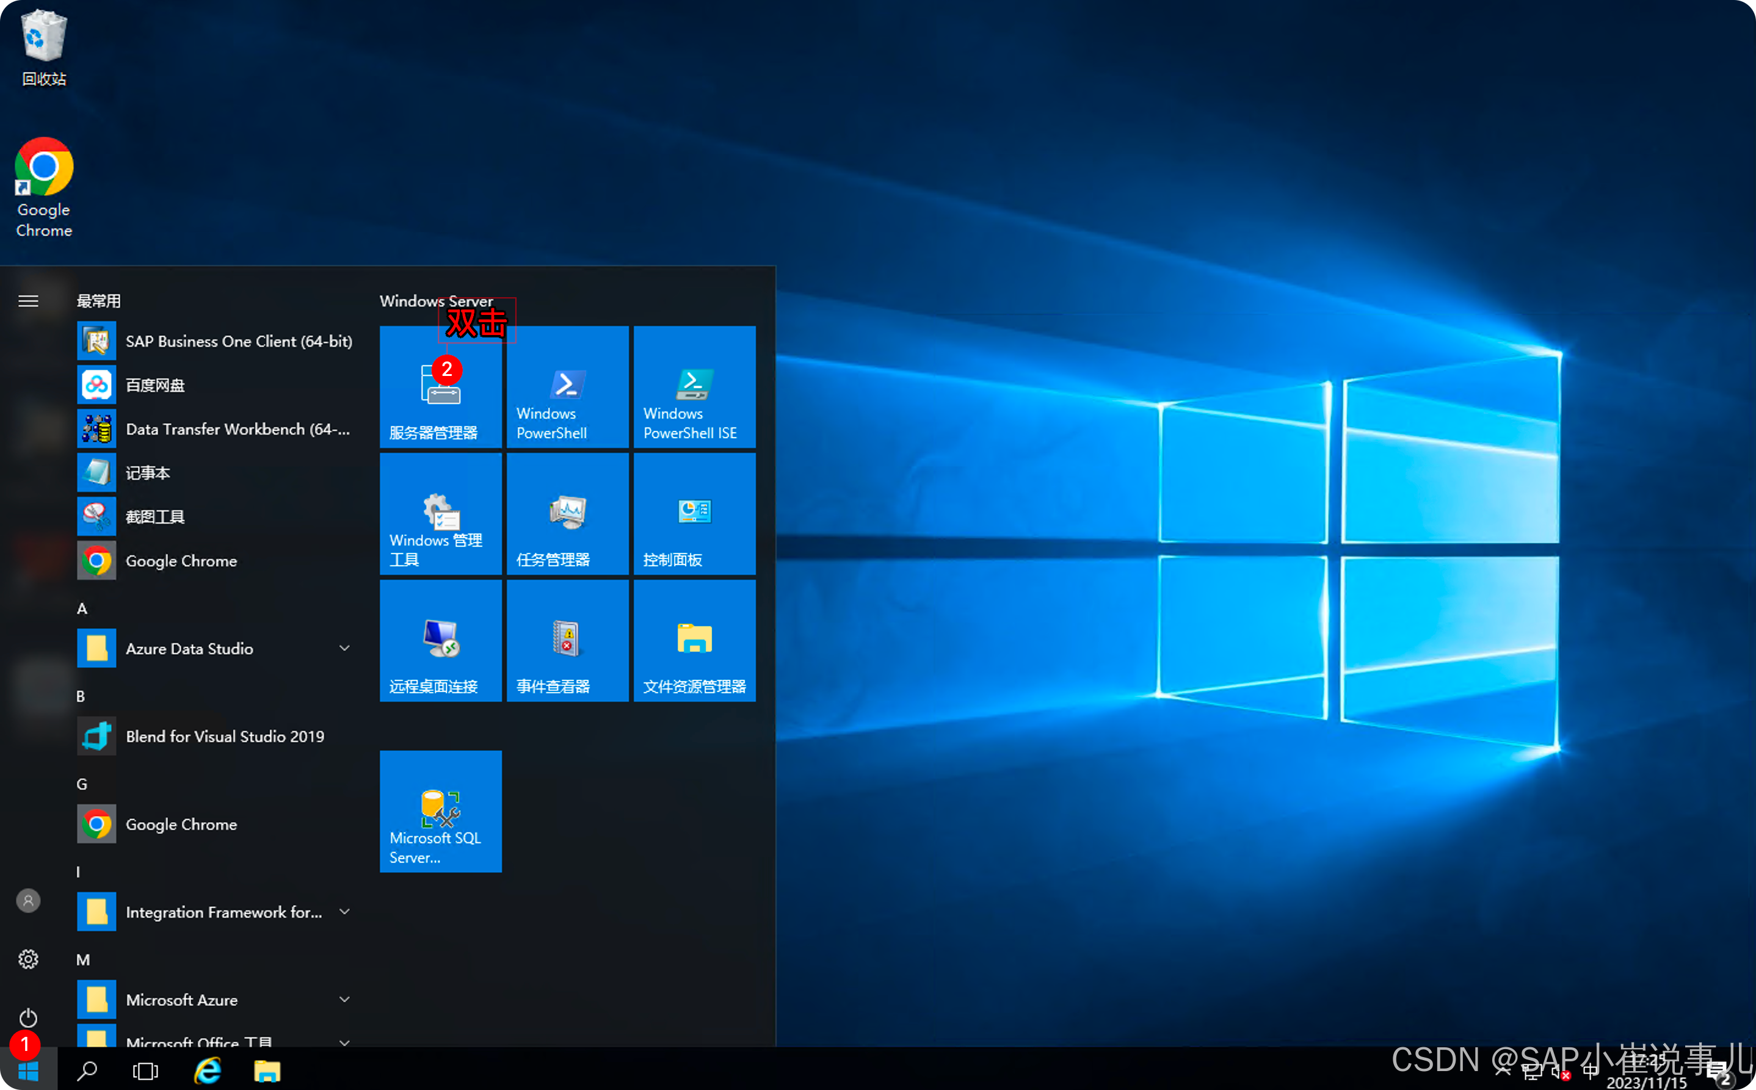Launch Internet Explorer from taskbar
1756x1090 pixels.
(x=208, y=1070)
